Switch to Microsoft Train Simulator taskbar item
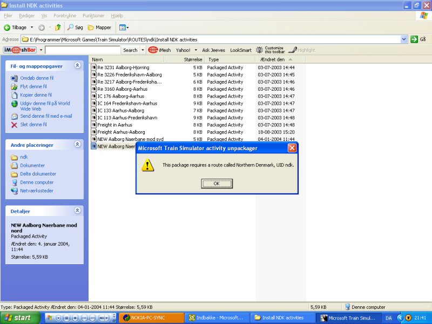Viewport: 432px width, 324px height. click(x=349, y=318)
